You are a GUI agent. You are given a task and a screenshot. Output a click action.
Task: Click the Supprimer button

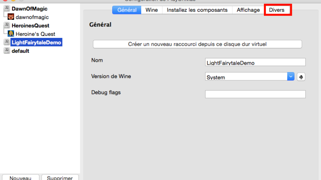(60, 177)
